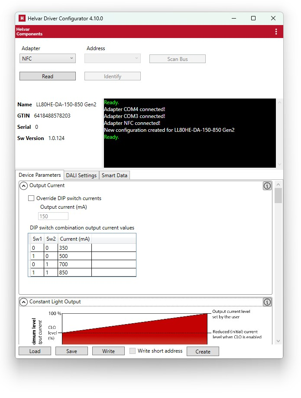The height and width of the screenshot is (398, 301).
Task: Click the Output Current info icon
Action: [x=267, y=186]
